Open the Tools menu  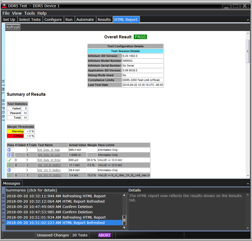pyautogui.click(x=29, y=13)
